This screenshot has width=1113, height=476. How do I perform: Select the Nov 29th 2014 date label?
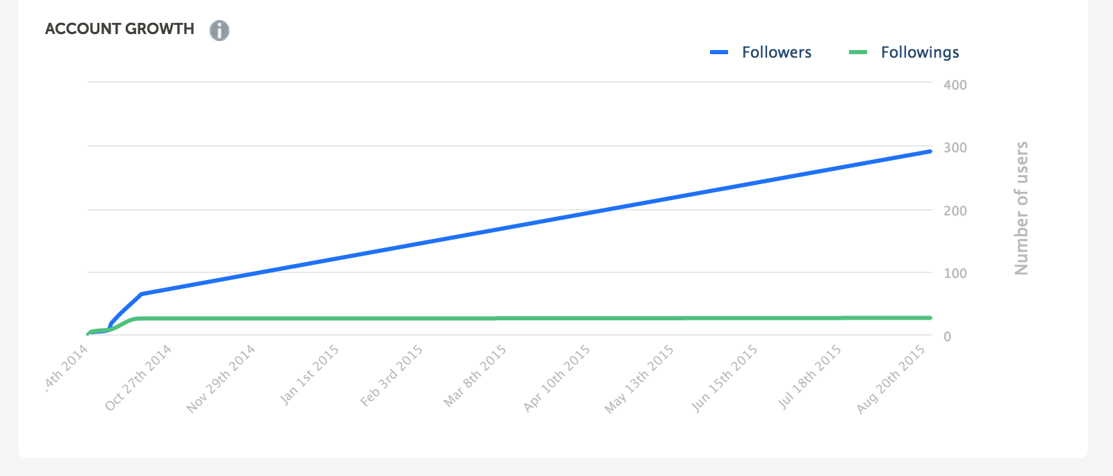[221, 379]
